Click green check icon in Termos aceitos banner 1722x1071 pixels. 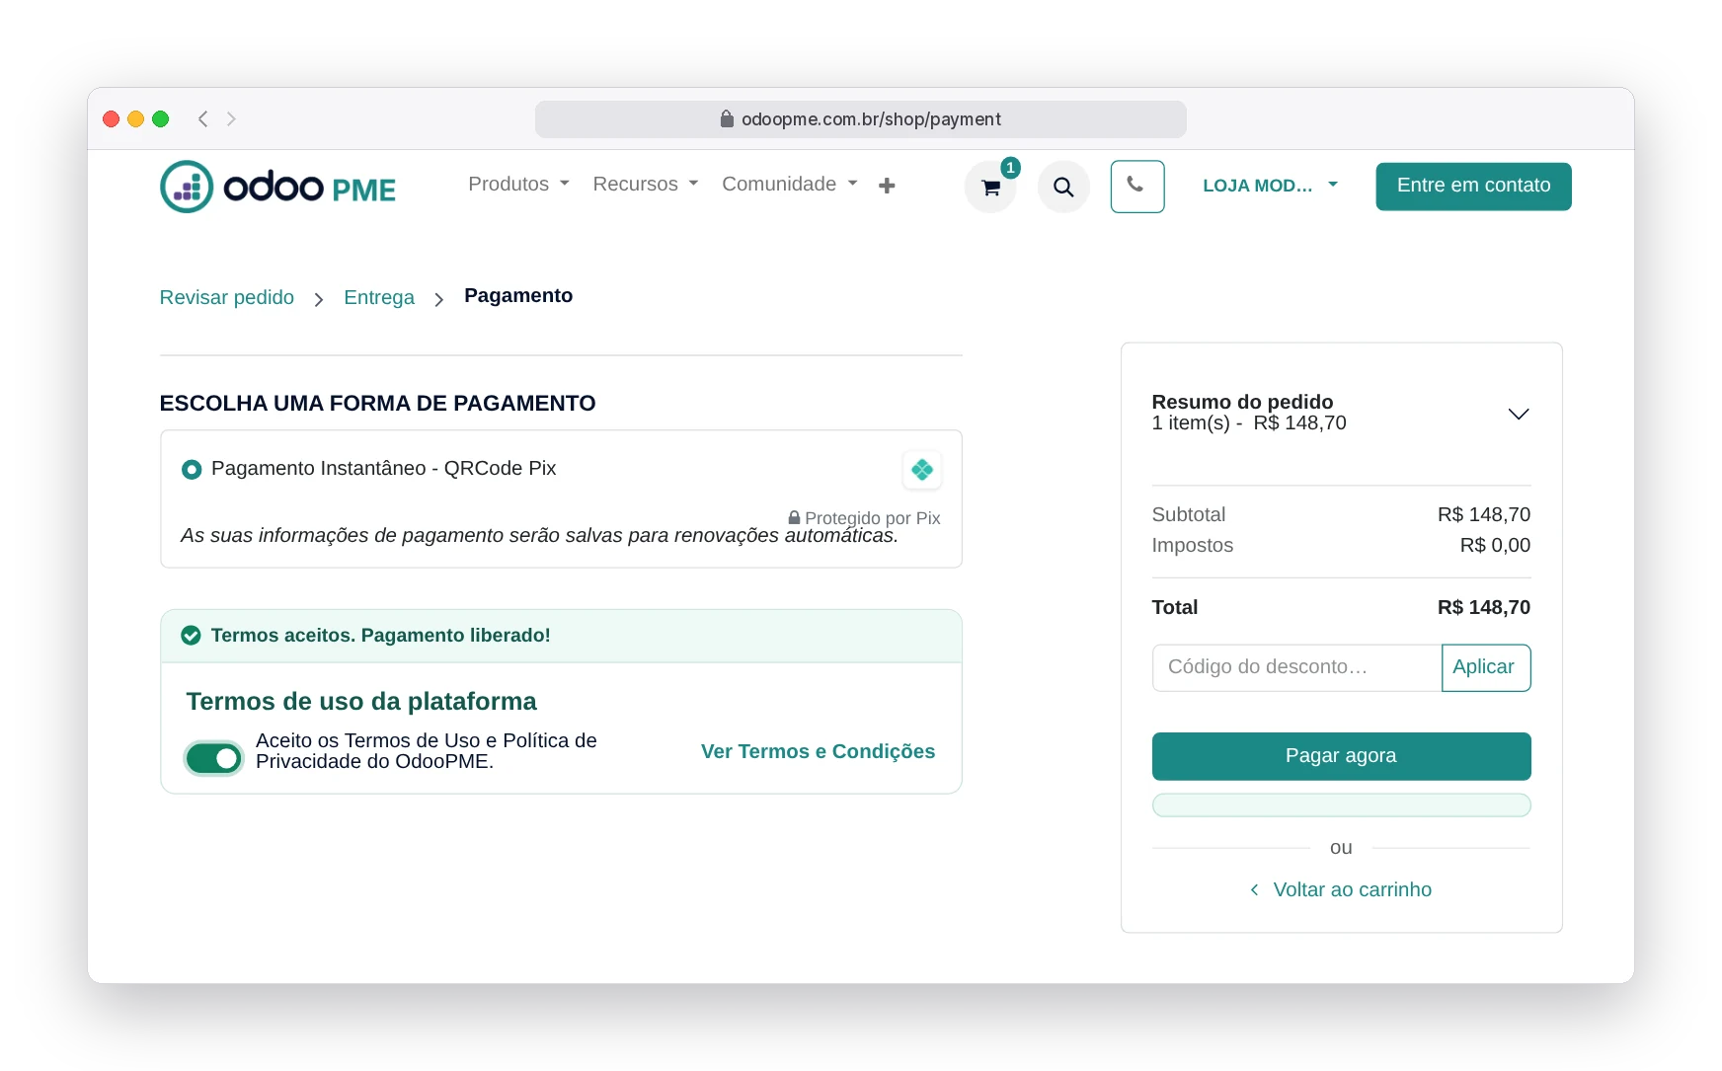pyautogui.click(x=192, y=636)
